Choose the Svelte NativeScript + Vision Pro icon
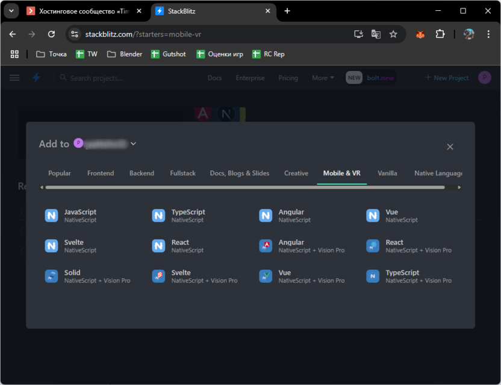Viewport: 501px width, 385px height. [x=158, y=276]
